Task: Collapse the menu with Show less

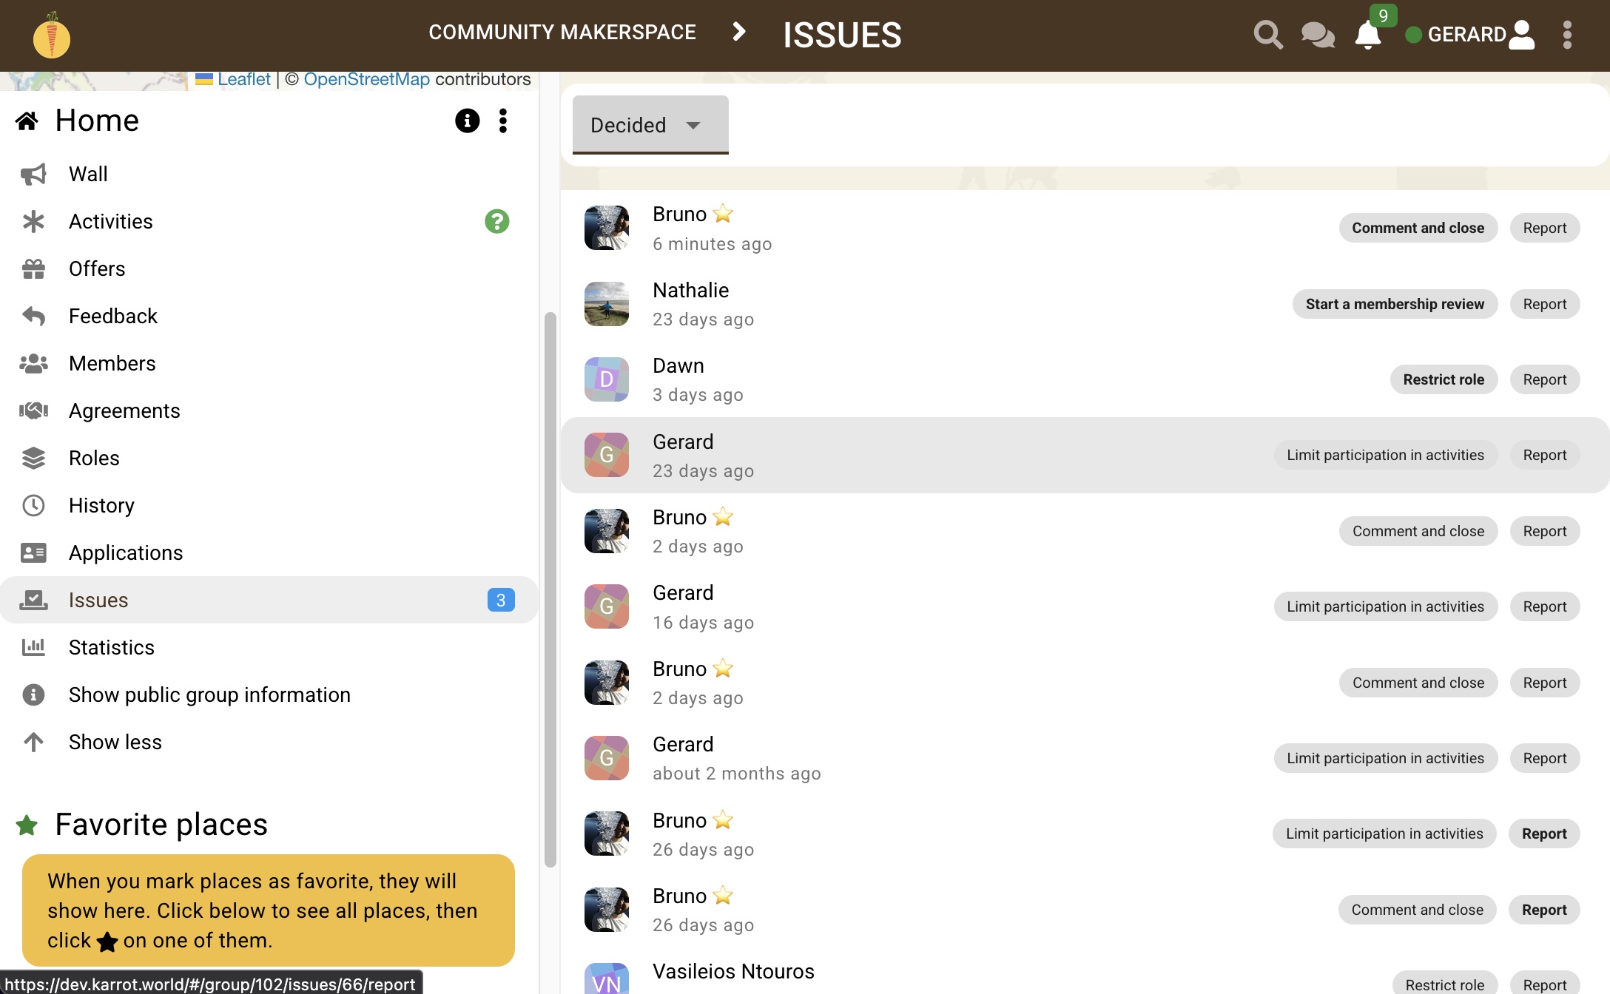Action: [115, 742]
